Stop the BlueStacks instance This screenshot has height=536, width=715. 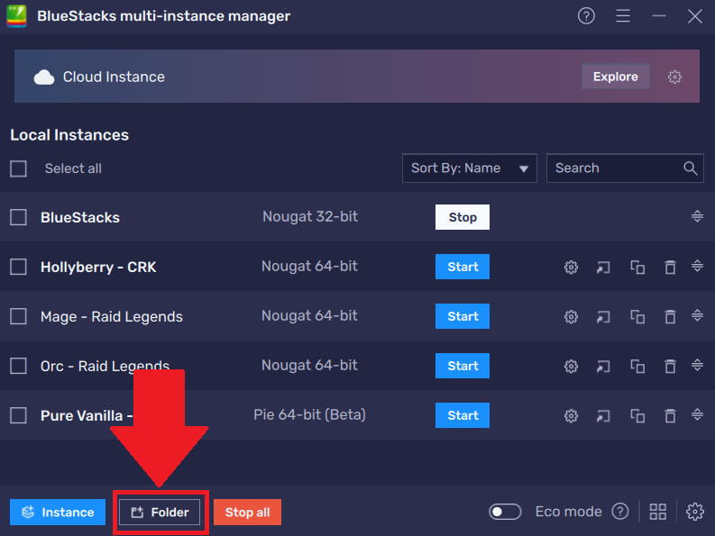click(x=463, y=217)
